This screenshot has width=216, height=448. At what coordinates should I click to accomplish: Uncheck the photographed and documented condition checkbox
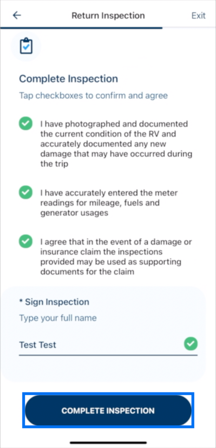pos(26,124)
